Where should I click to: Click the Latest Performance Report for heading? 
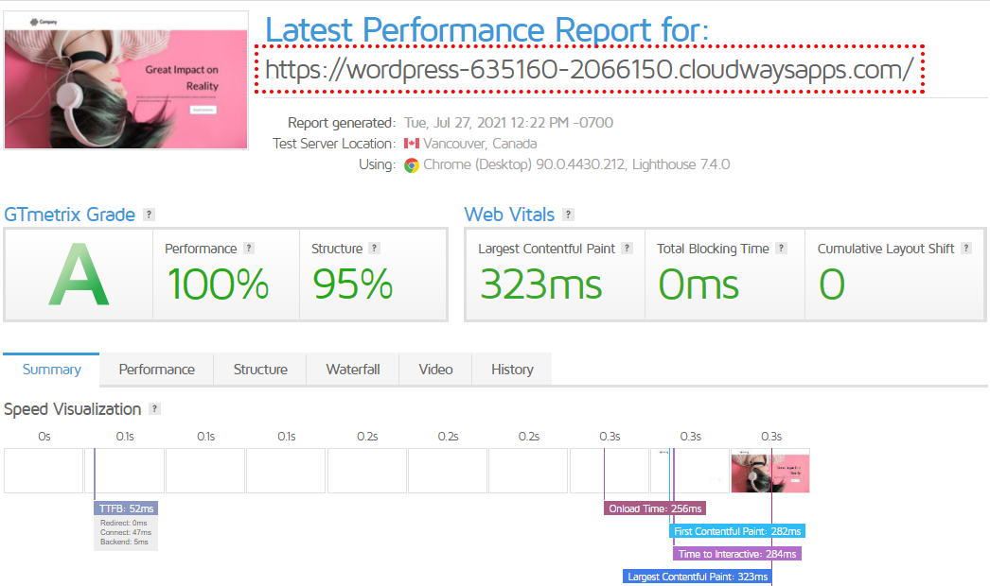[x=486, y=30]
